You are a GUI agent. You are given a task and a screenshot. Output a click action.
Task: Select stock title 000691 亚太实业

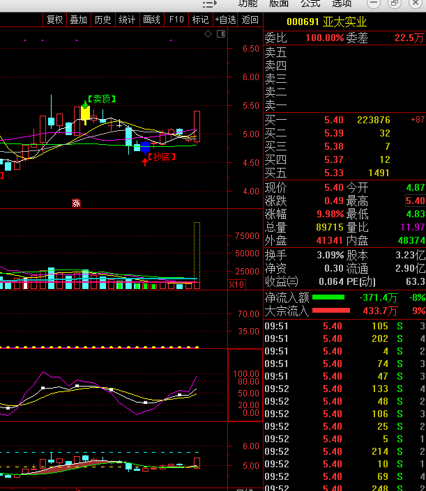(x=326, y=22)
